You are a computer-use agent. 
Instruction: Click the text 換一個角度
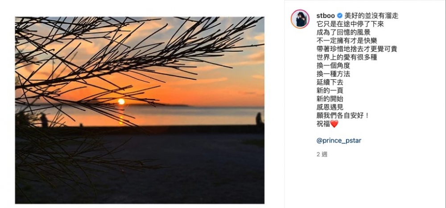(333, 65)
